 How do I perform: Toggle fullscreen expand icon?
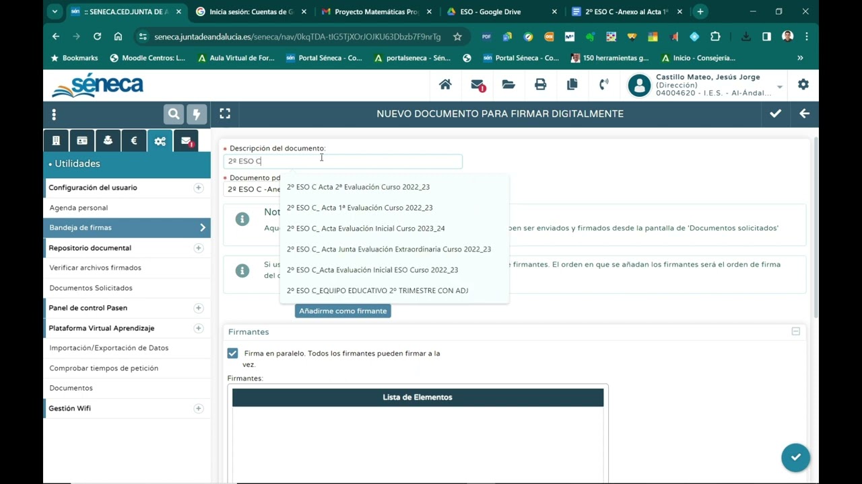click(x=225, y=114)
